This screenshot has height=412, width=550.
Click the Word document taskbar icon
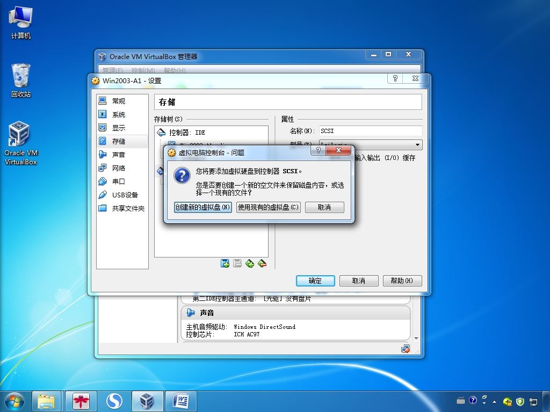(x=181, y=401)
